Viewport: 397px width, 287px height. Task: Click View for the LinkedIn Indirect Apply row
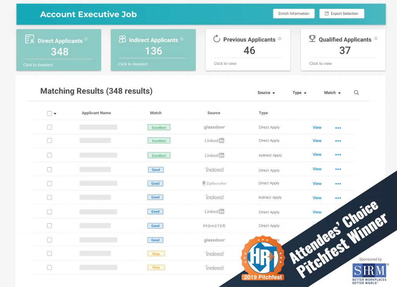317,154
